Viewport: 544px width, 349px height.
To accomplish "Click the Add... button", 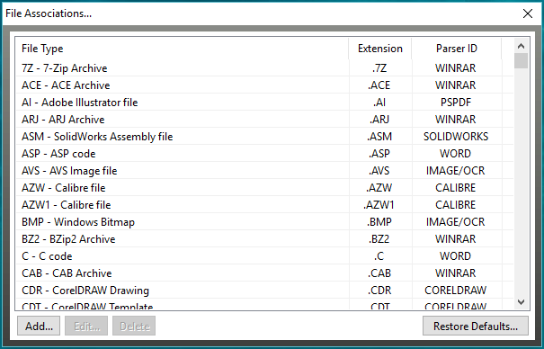I will tap(39, 327).
